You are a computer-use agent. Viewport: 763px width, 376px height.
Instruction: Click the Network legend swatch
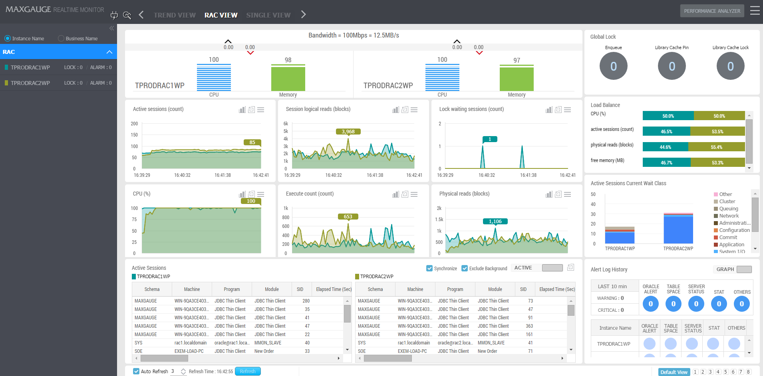(716, 216)
